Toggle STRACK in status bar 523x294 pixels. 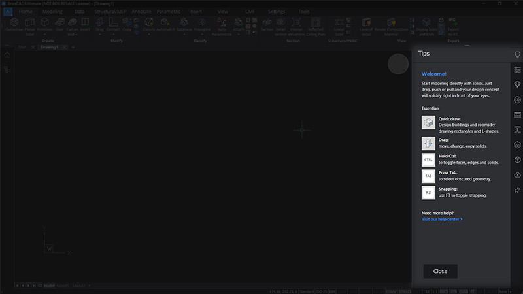point(405,291)
